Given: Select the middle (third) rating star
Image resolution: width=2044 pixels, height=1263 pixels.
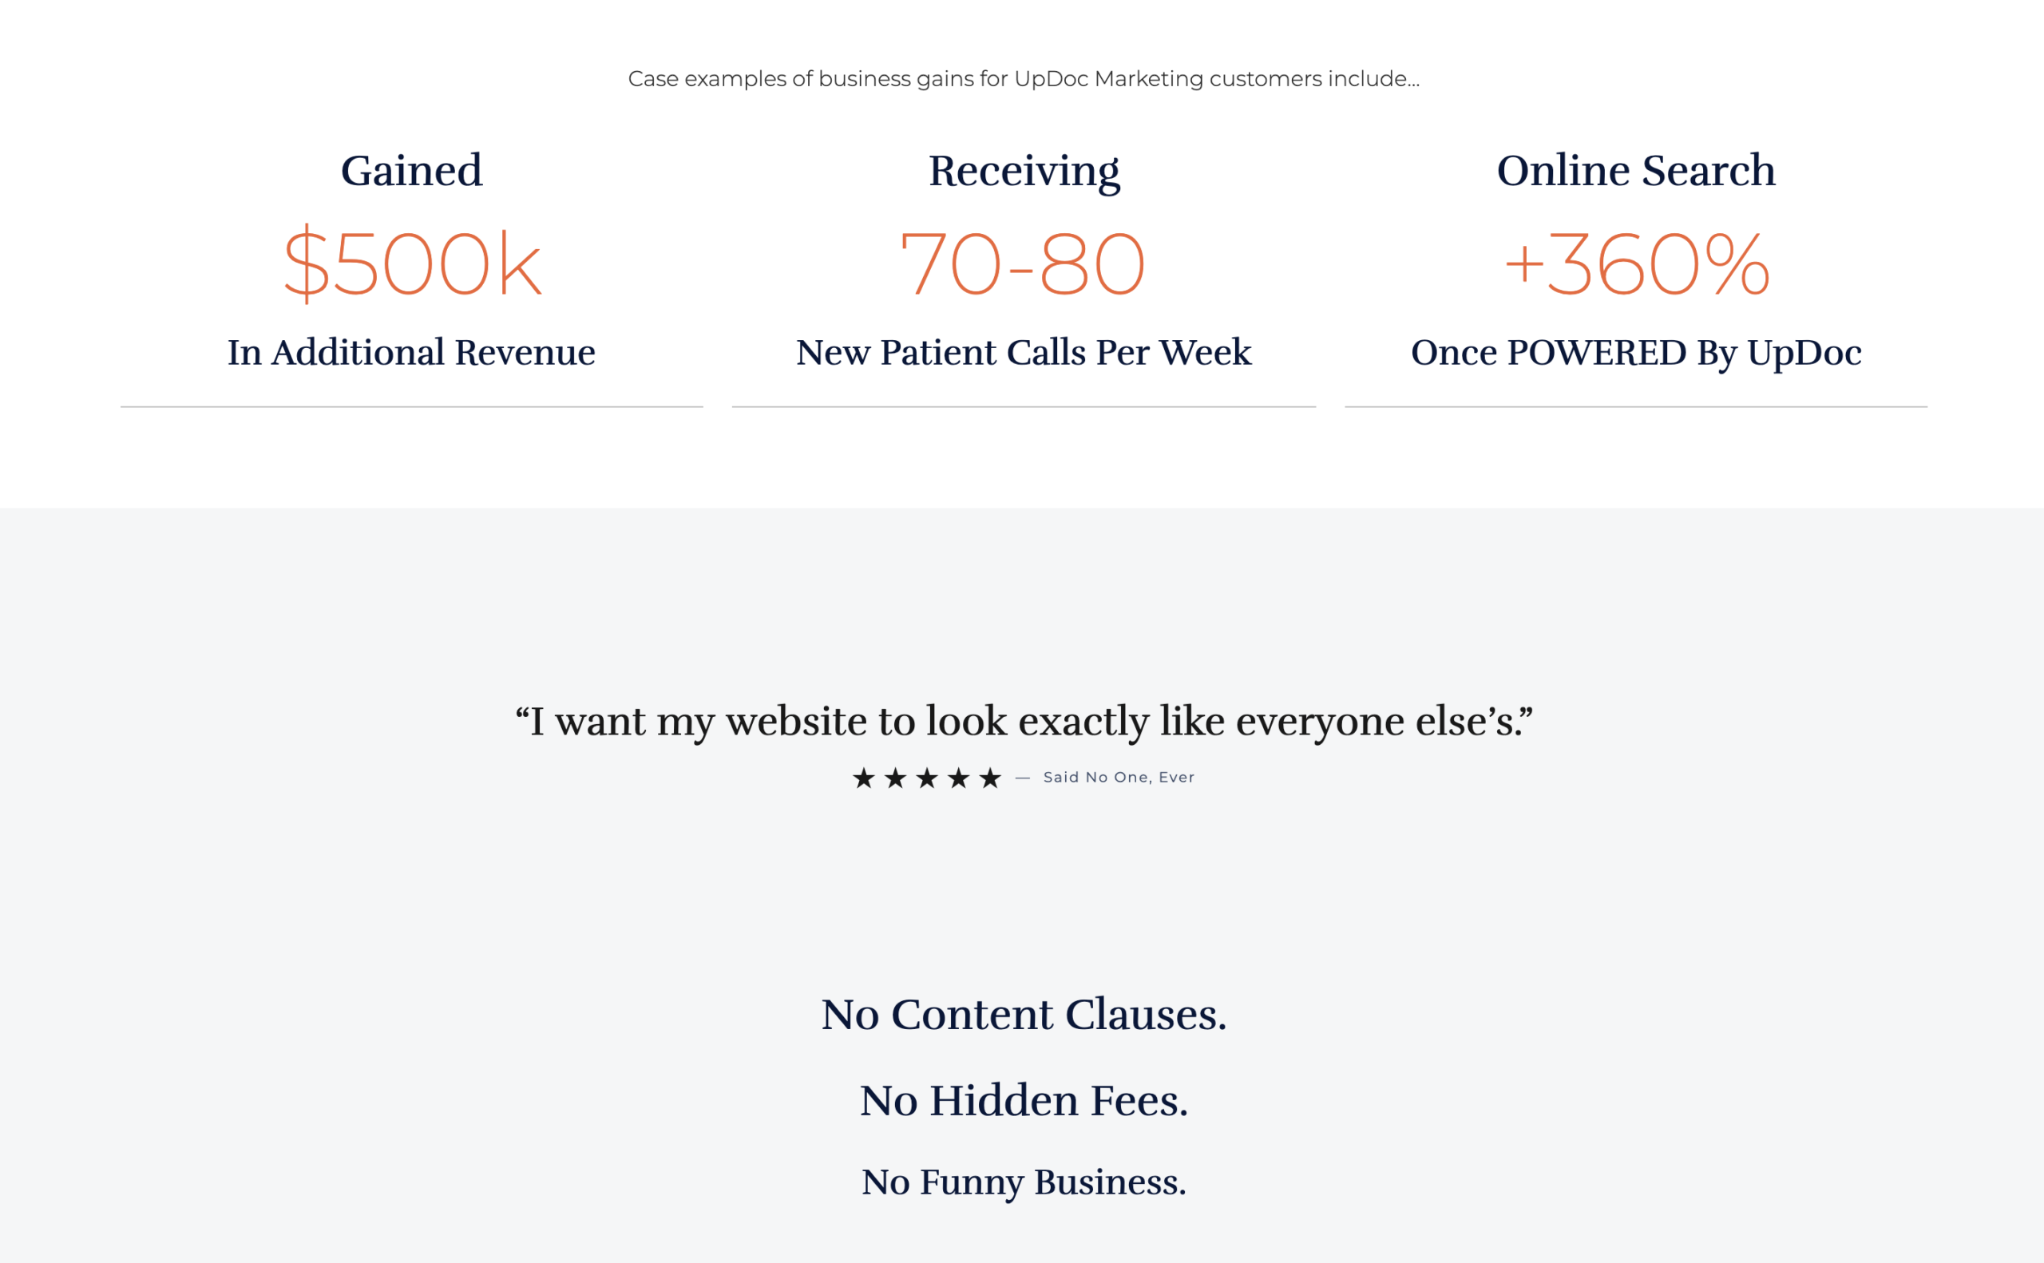Looking at the screenshot, I should [x=927, y=778].
